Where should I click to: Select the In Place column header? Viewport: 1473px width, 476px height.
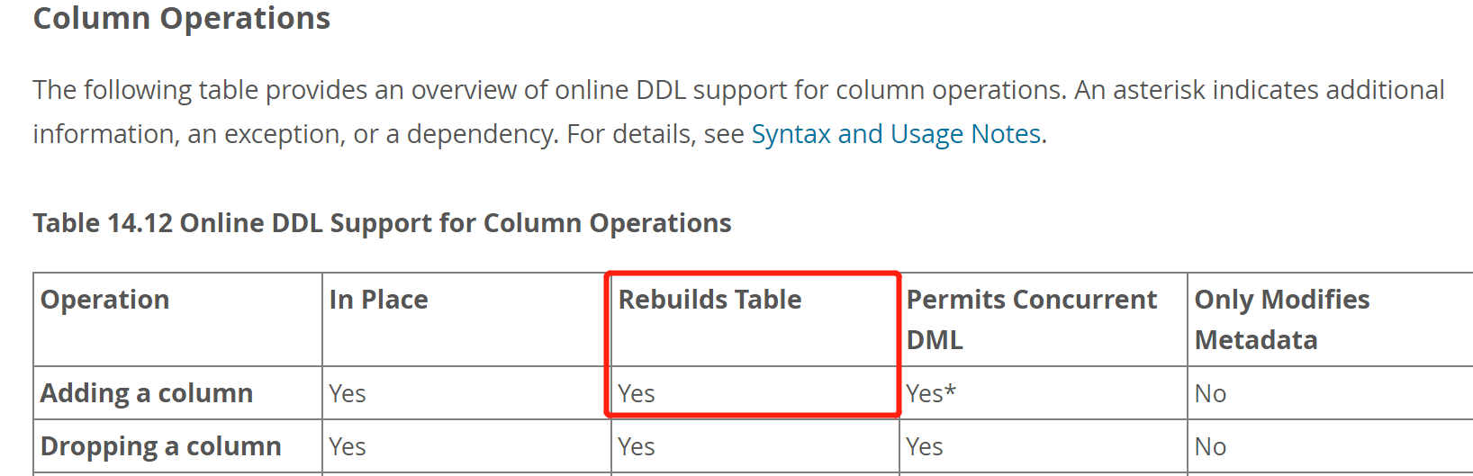tap(378, 300)
